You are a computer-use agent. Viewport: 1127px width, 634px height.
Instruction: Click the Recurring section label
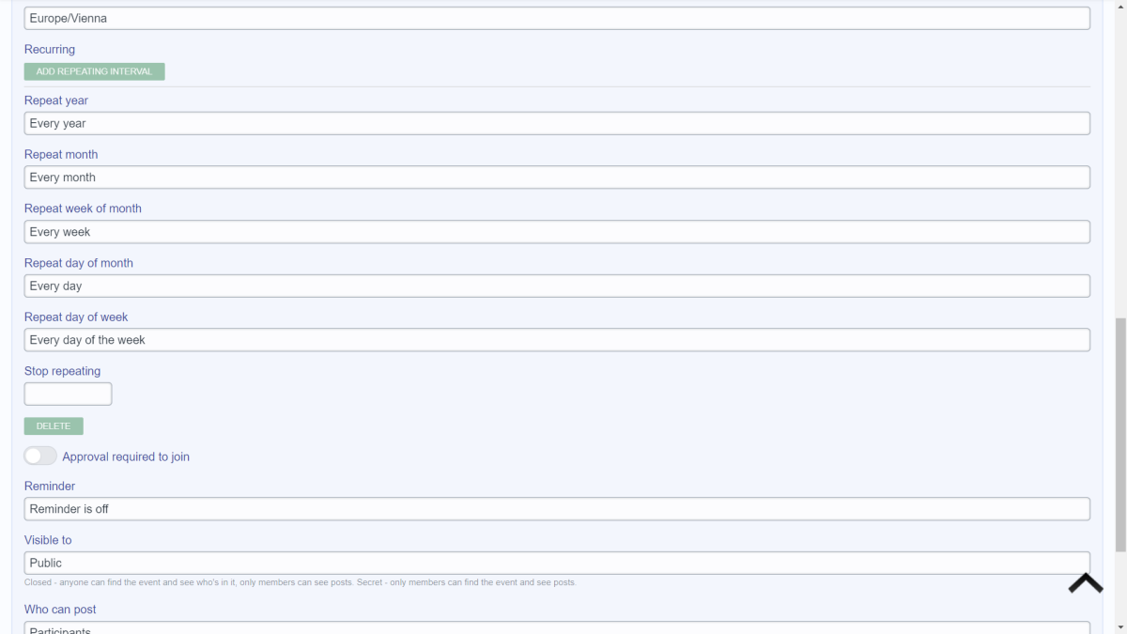[50, 49]
